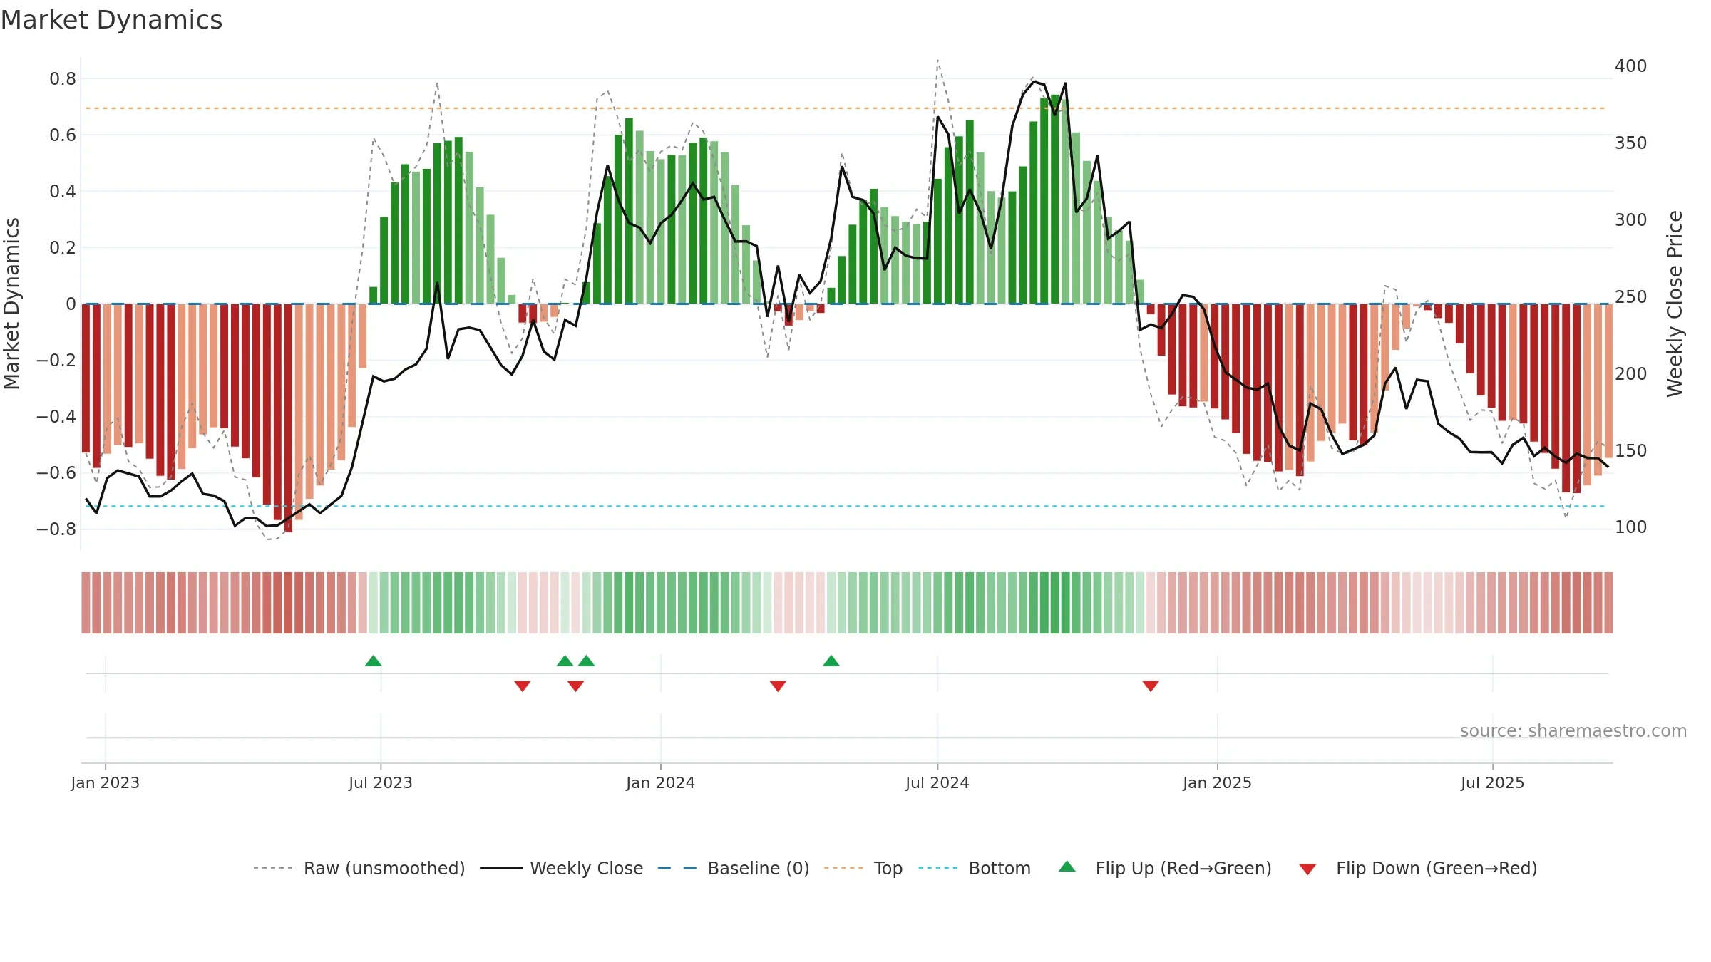Screen dimensions: 1711x962
Task: Click the positive '0.6' left-axis tick label
Action: [63, 135]
